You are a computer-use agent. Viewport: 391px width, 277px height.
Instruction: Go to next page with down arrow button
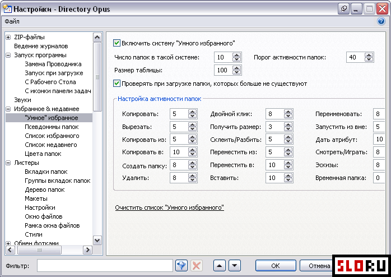tap(234, 266)
